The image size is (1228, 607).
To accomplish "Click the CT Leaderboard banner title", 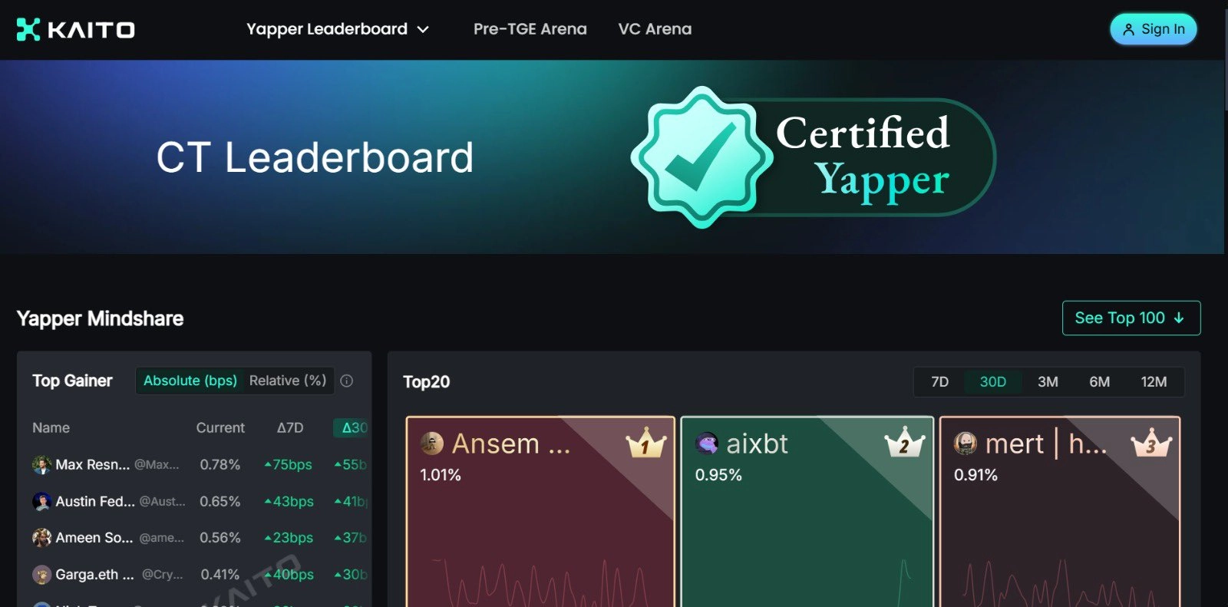I will pyautogui.click(x=315, y=157).
